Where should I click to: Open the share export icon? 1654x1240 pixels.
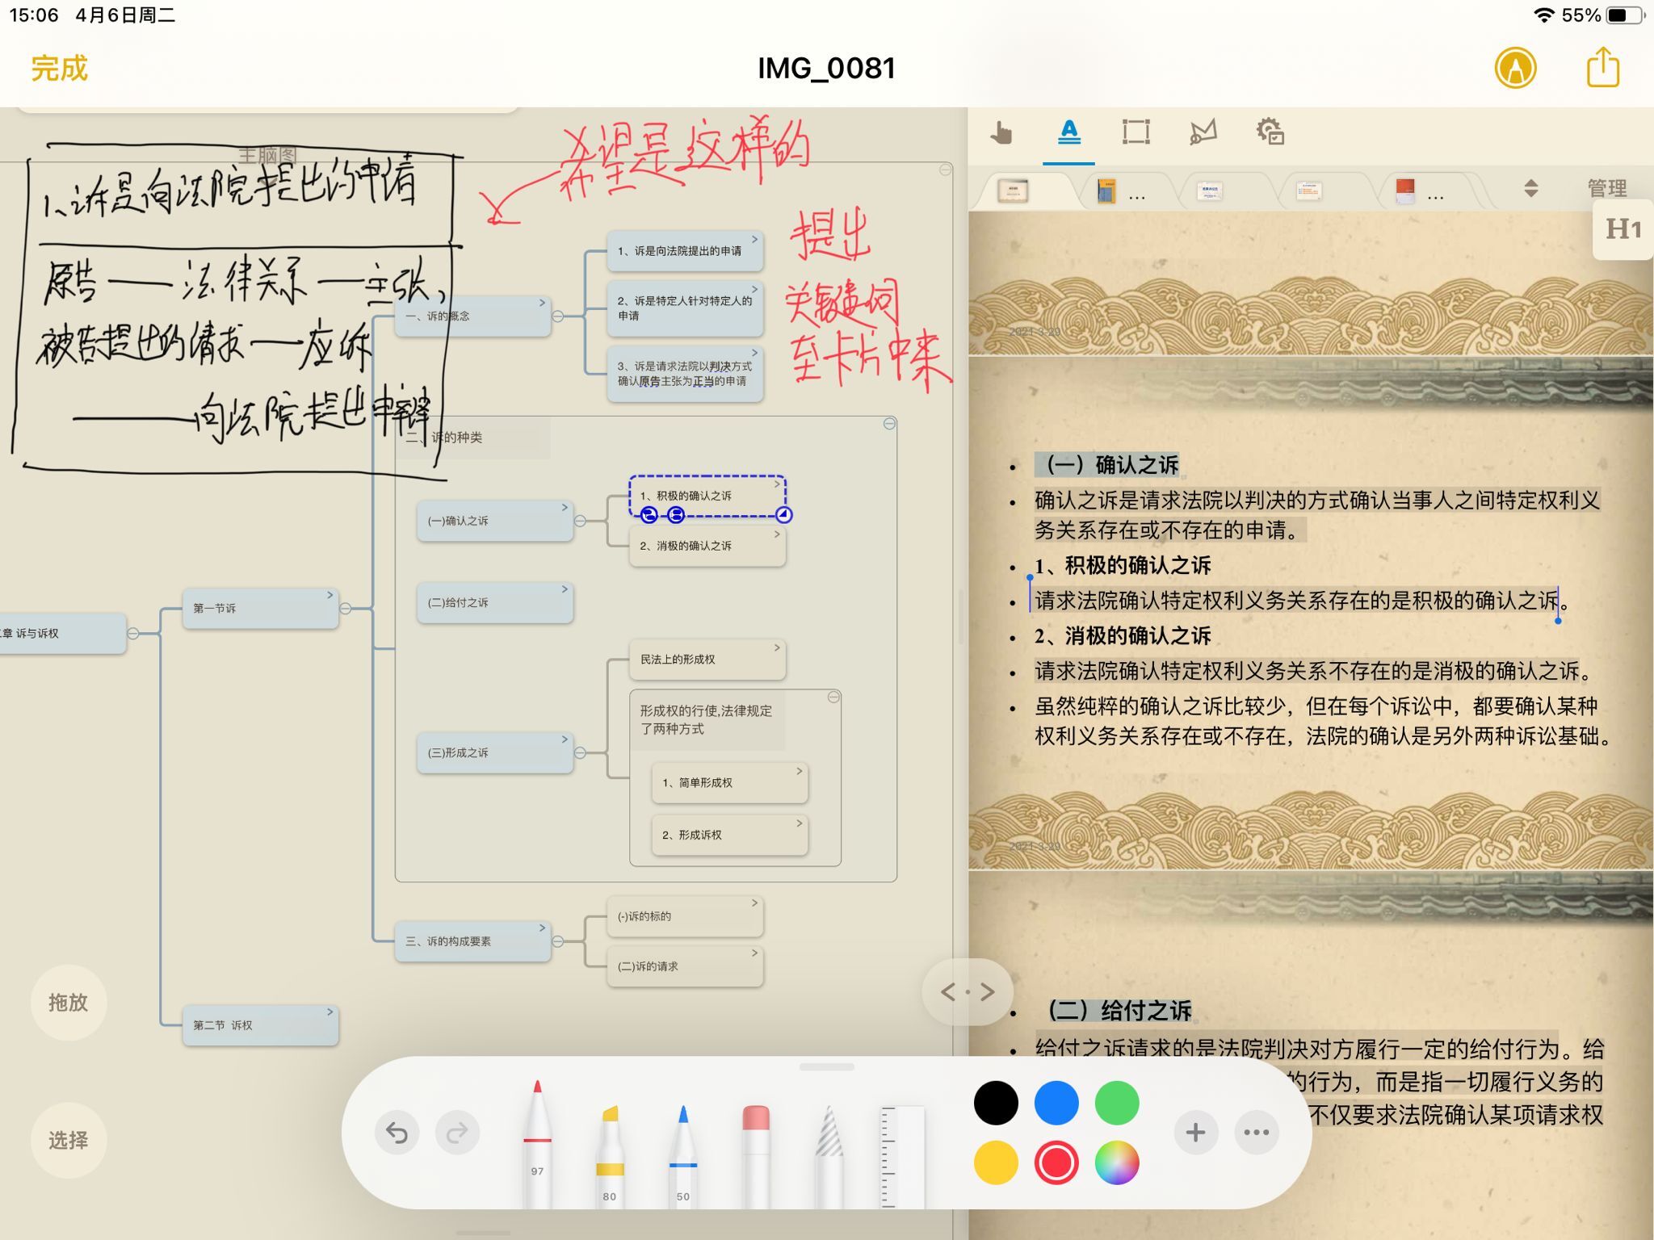pyautogui.click(x=1602, y=68)
